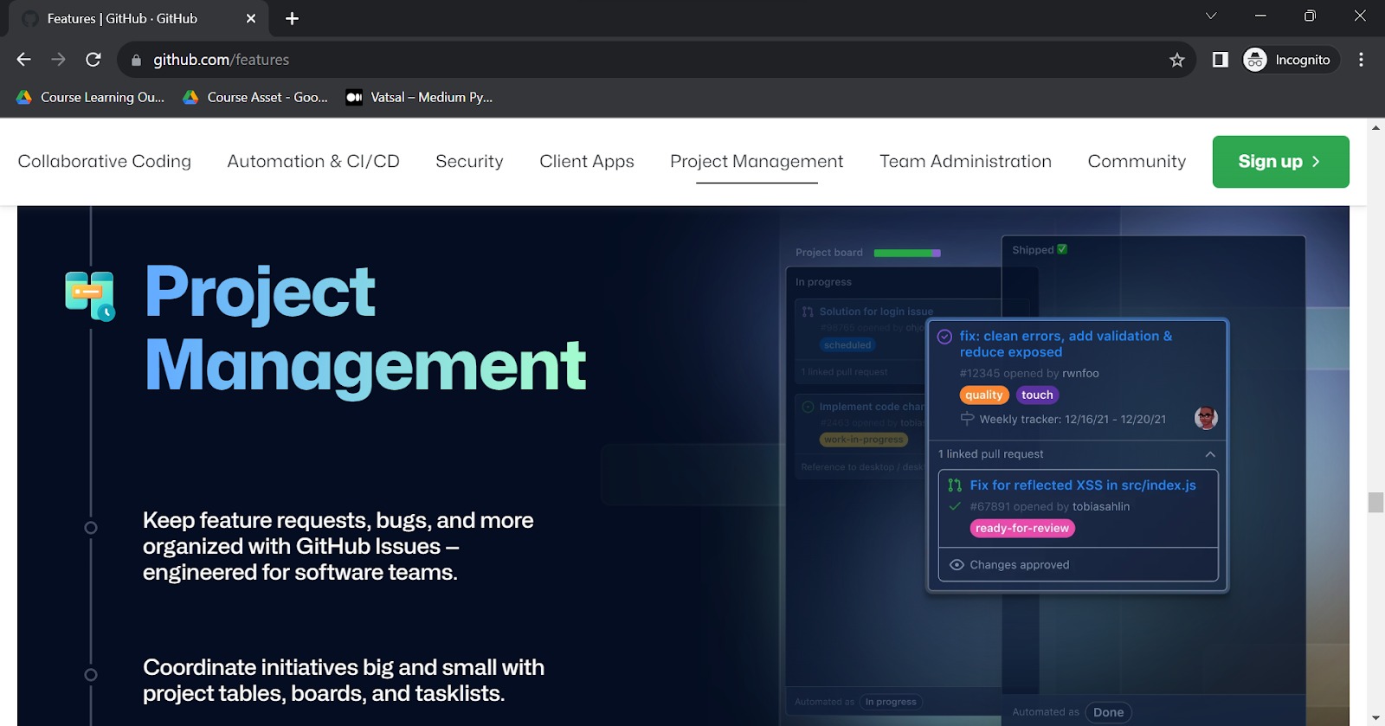View site information lock icon
Viewport: 1385px width, 726px height.
(136, 60)
